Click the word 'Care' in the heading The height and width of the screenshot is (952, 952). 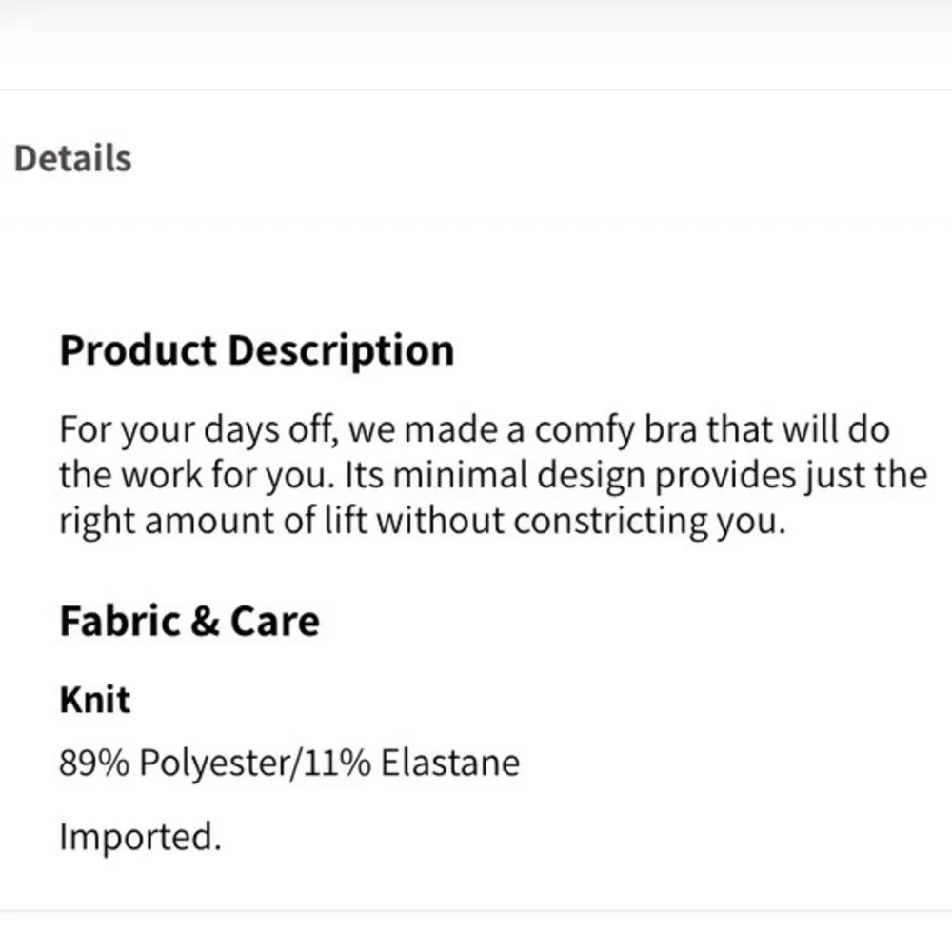click(274, 622)
